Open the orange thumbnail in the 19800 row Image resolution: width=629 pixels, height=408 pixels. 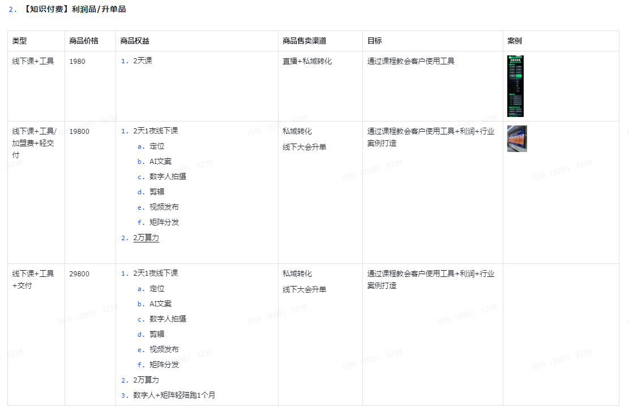[x=517, y=138]
